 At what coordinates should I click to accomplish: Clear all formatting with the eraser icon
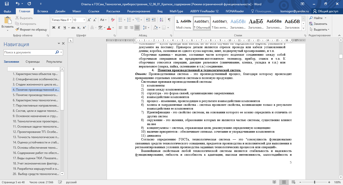pos(112,20)
